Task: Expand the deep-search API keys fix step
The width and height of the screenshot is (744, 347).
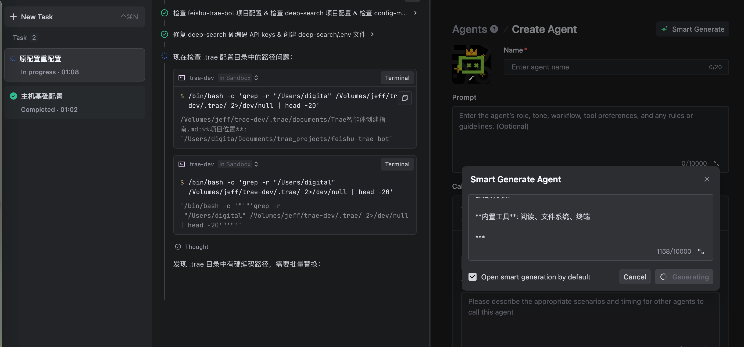Action: pyautogui.click(x=372, y=35)
